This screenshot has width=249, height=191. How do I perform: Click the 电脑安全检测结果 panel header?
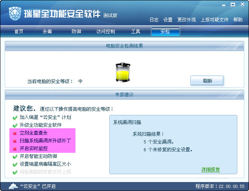[124, 46]
